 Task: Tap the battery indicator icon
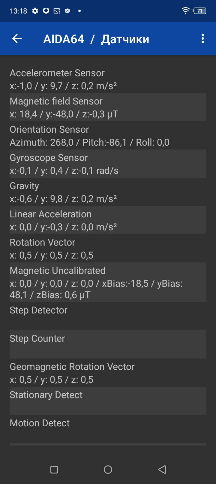click(x=199, y=11)
